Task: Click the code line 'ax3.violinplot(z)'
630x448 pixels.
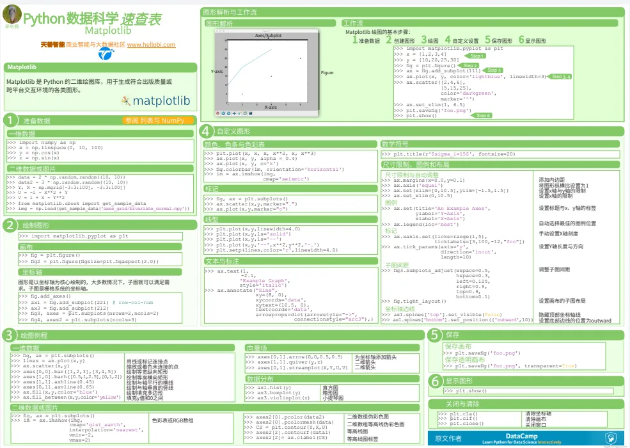Action: click(278, 397)
